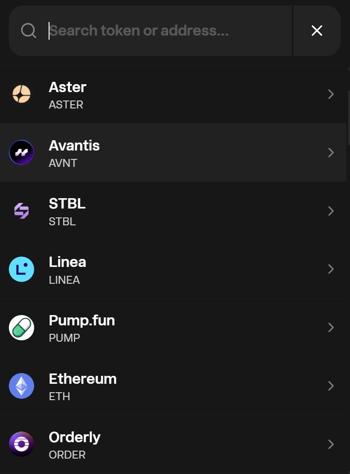
Task: Close the token search with X
Action: (317, 31)
